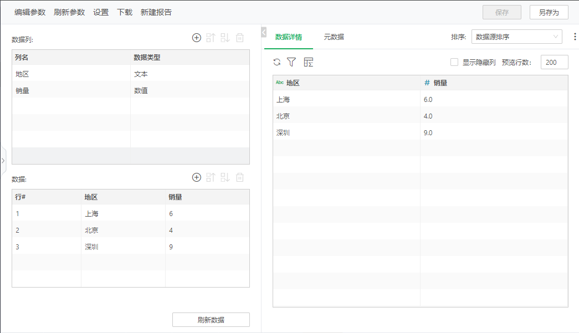Refresh the data preview with the refresh icon
The image size is (579, 333).
277,62
